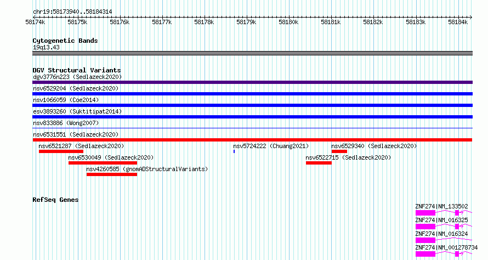Open nsv1066059 (Coe2014) variant label

click(66, 100)
